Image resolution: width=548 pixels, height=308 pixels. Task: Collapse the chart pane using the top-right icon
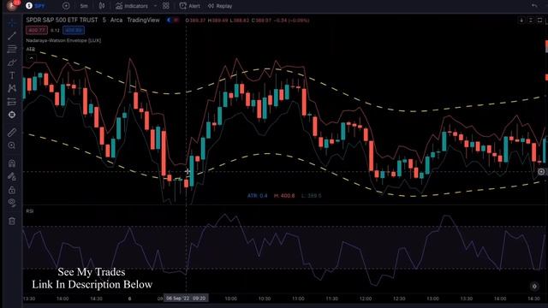tap(531, 21)
